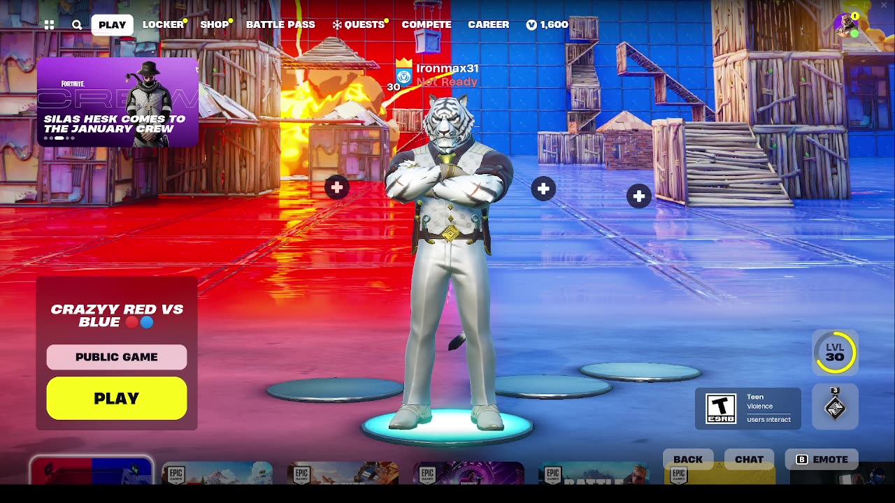The height and width of the screenshot is (503, 895).
Task: Click the Not Ready status text
Action: click(447, 82)
